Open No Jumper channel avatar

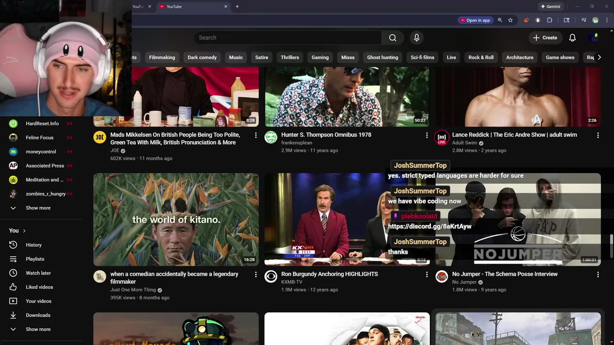pyautogui.click(x=442, y=276)
